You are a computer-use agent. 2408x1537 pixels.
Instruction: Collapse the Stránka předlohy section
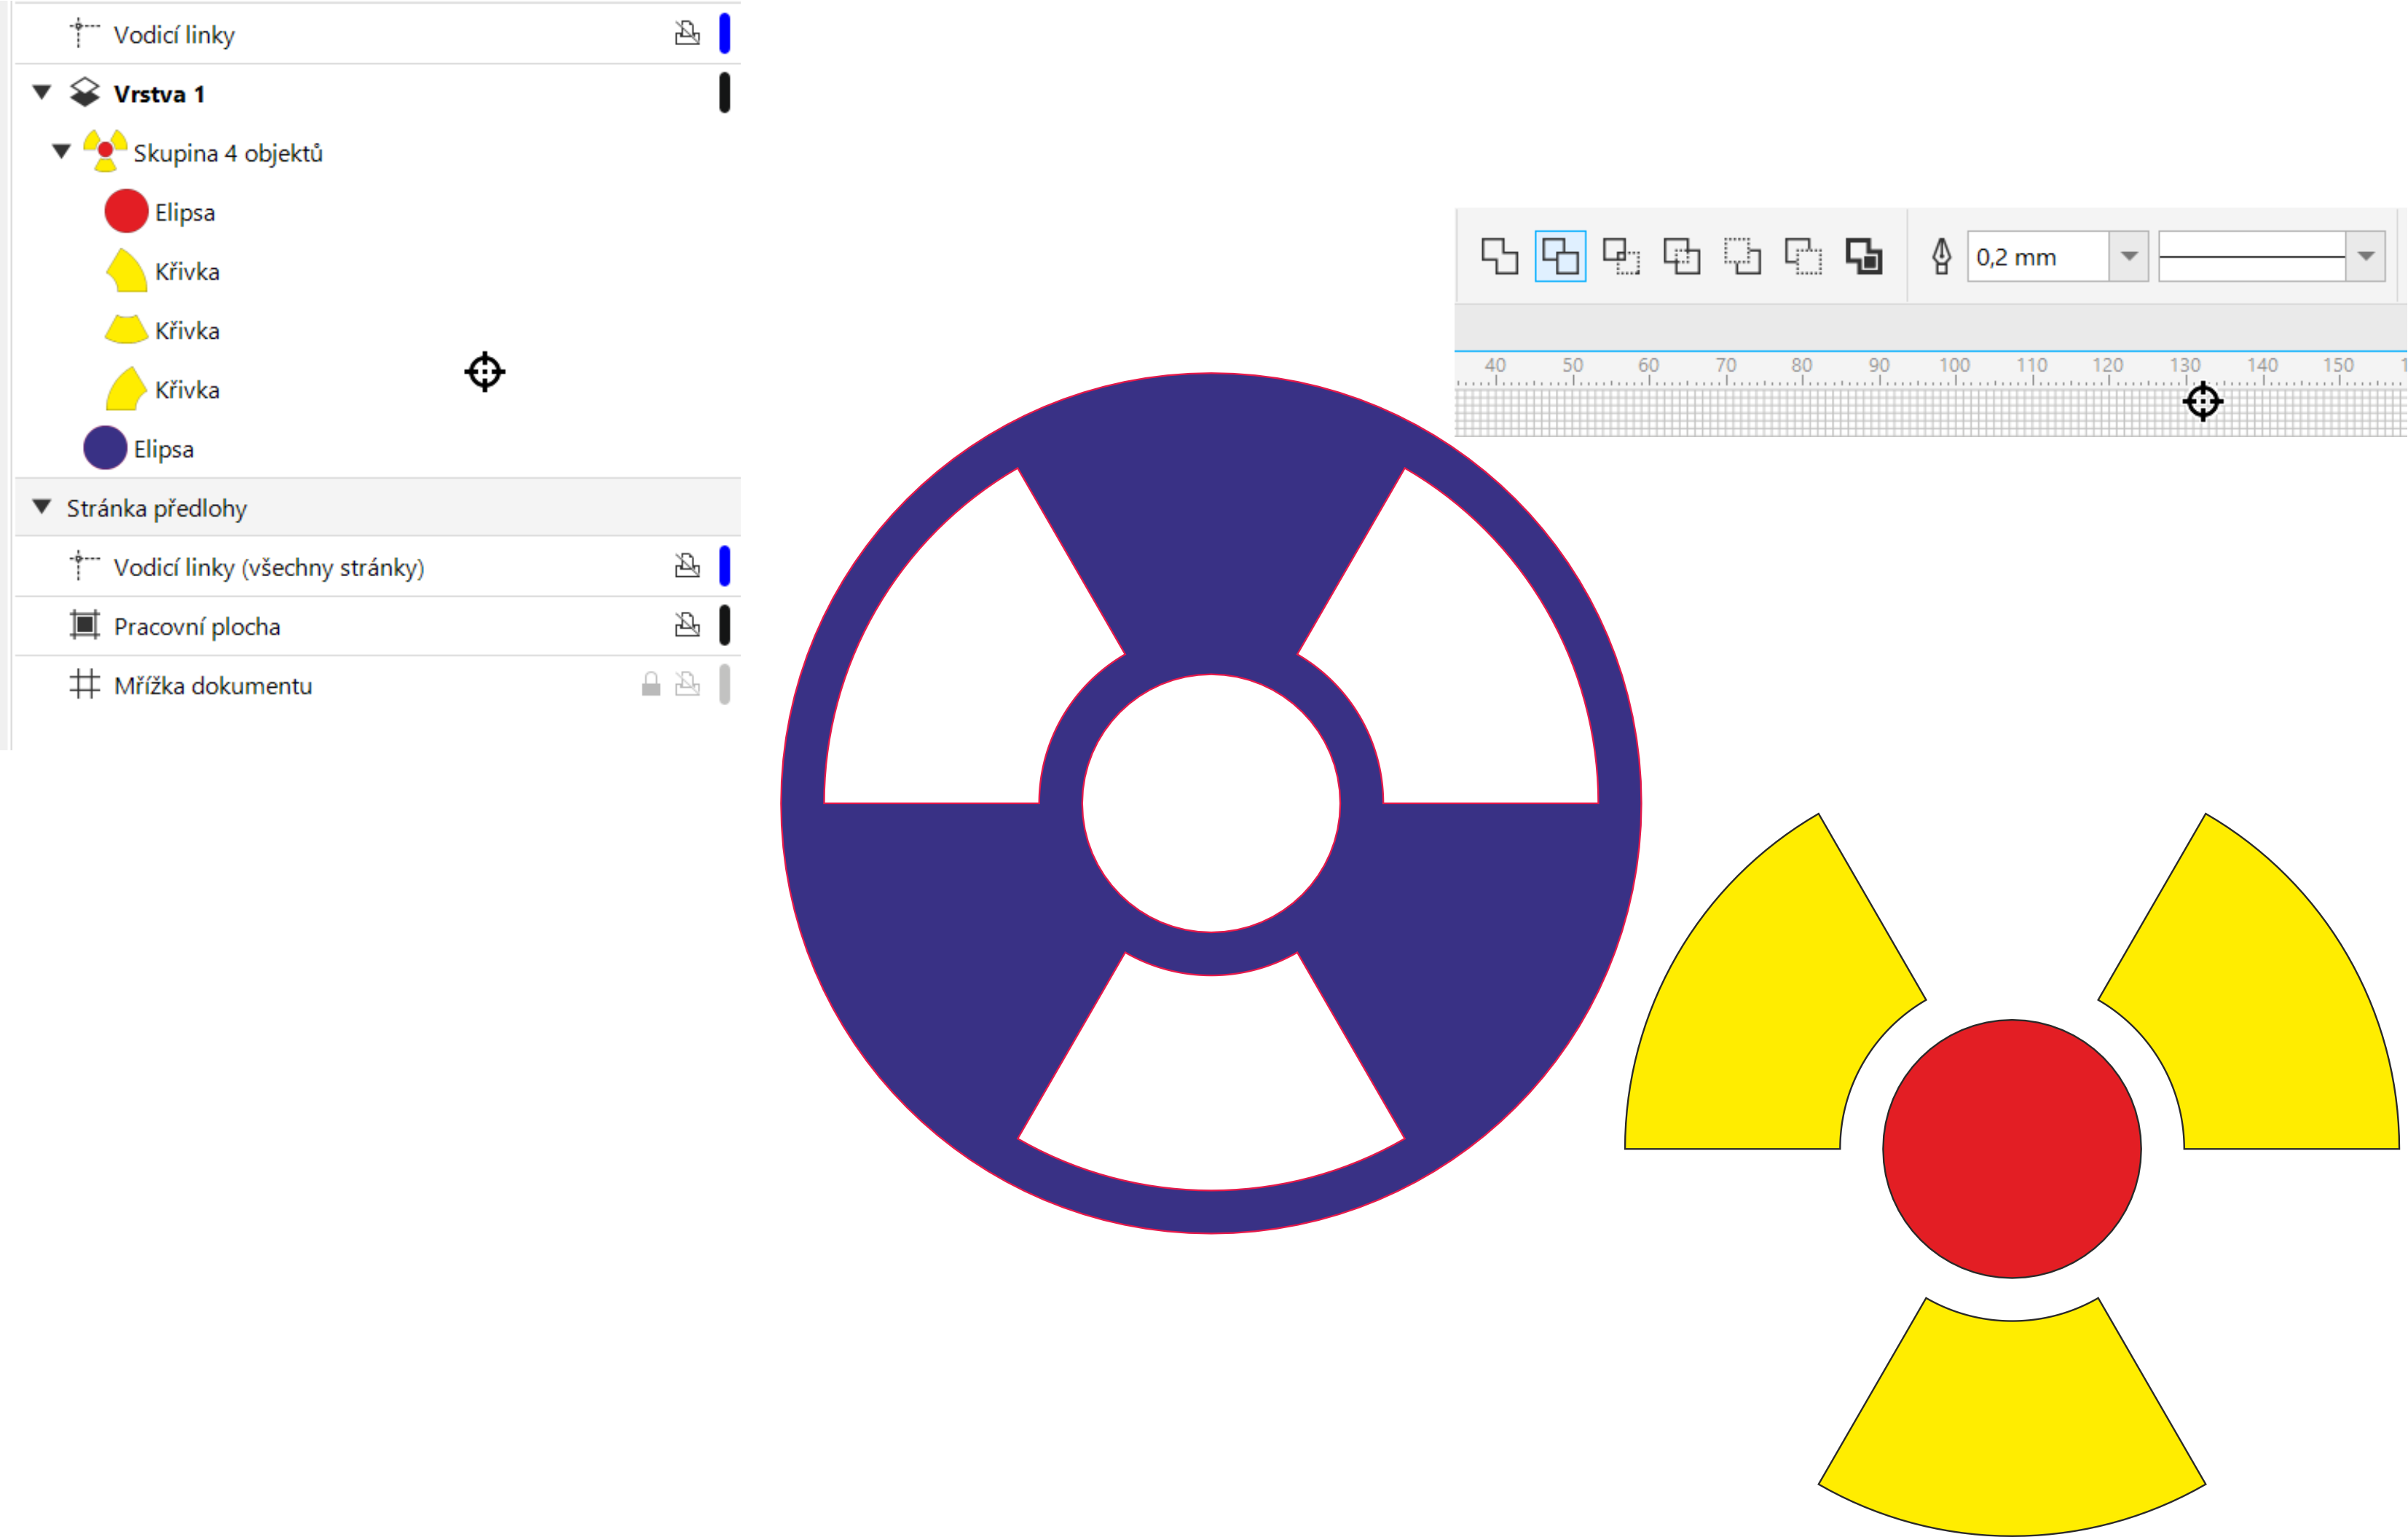42,507
